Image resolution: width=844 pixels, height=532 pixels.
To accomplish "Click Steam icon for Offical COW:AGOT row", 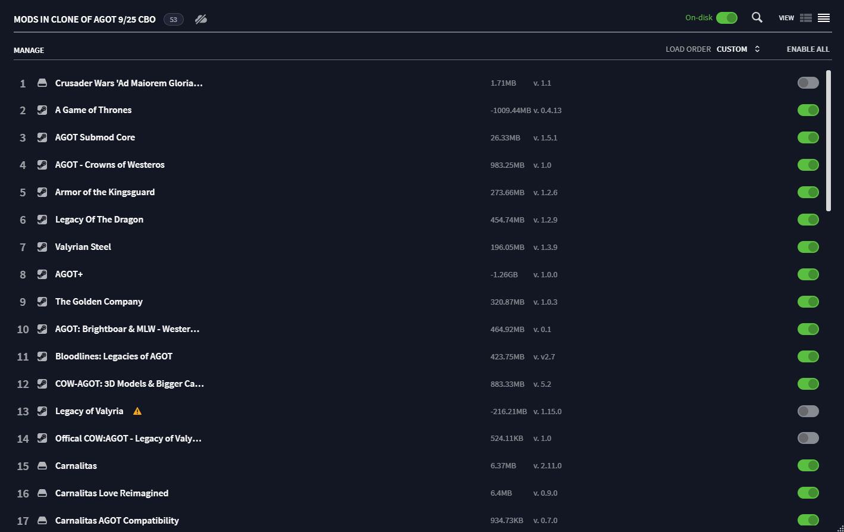I will point(42,439).
